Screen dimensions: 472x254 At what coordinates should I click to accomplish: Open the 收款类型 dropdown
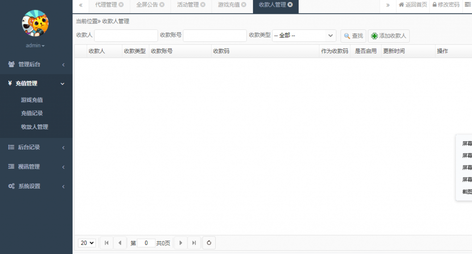point(304,35)
